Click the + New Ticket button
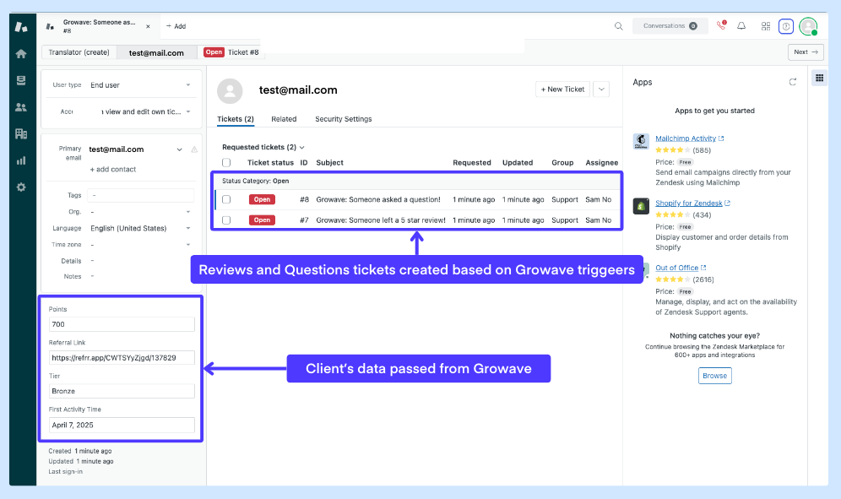The height and width of the screenshot is (499, 841). (x=562, y=89)
